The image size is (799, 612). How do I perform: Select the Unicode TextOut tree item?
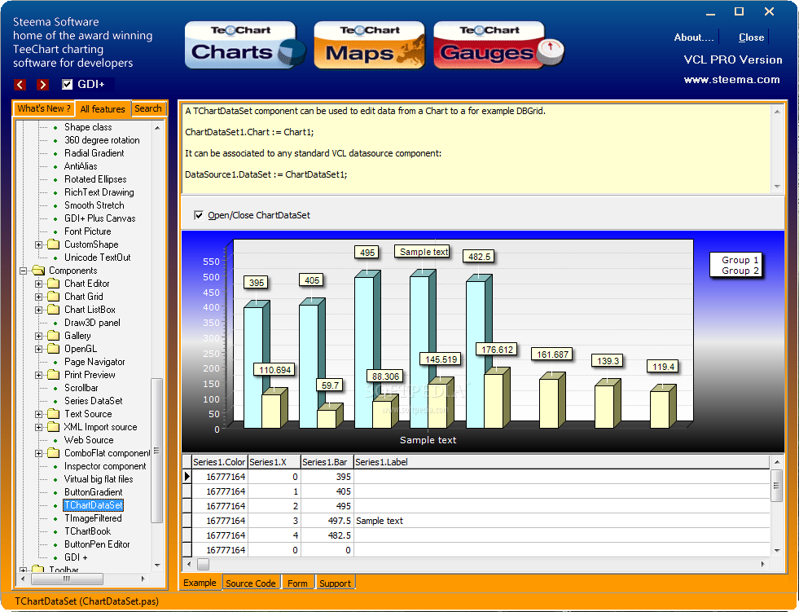tap(97, 258)
